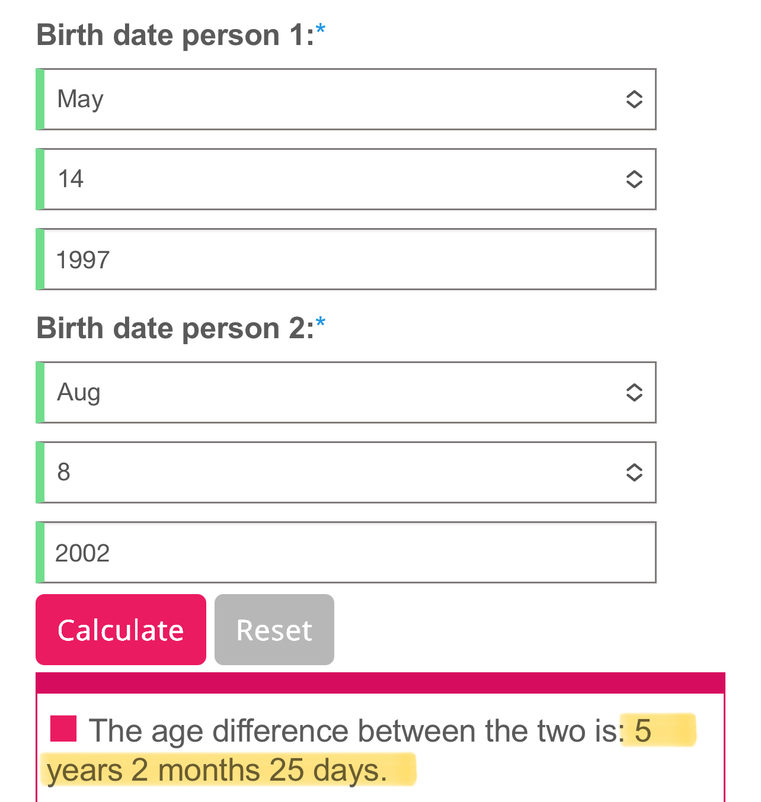The image size is (761, 802).
Task: Click the "Birth date person 2:" label
Action: tap(175, 328)
